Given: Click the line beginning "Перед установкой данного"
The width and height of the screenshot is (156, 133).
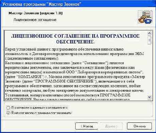Looking at the screenshot, I should (x=64, y=49).
